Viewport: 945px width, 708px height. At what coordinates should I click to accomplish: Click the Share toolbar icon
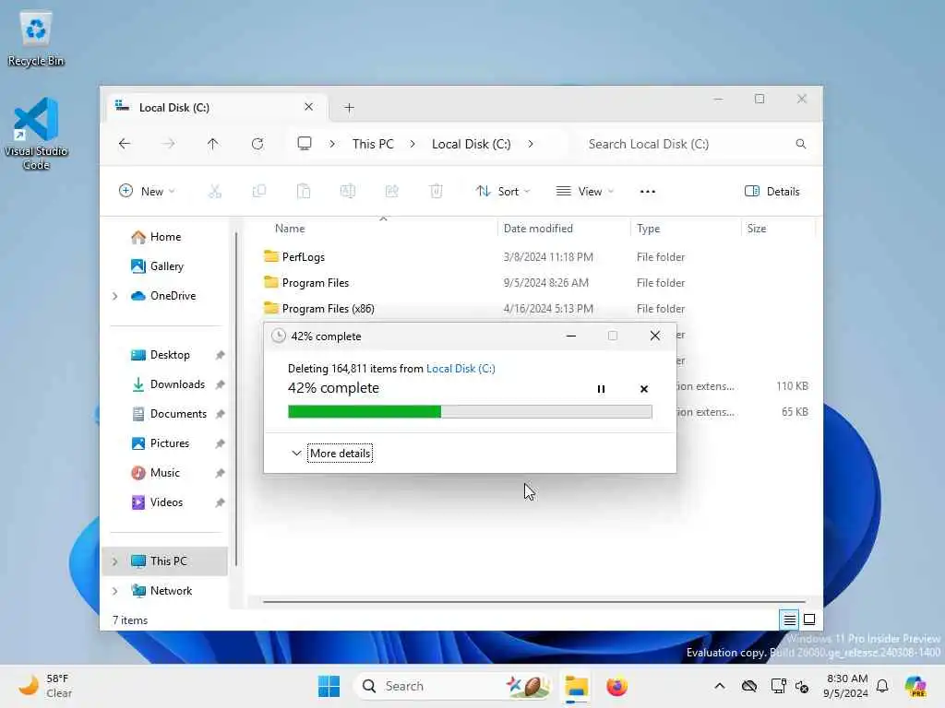[391, 192]
